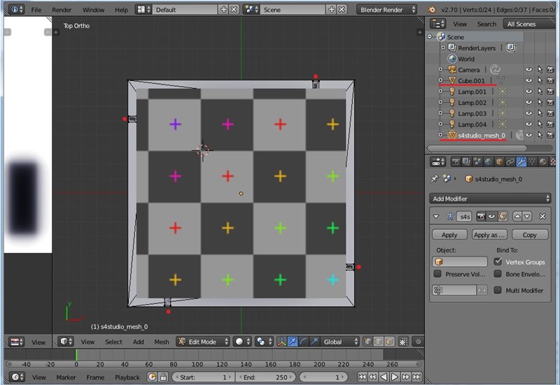
Task: Hide Cube.001 using its eye icon
Action: click(529, 80)
